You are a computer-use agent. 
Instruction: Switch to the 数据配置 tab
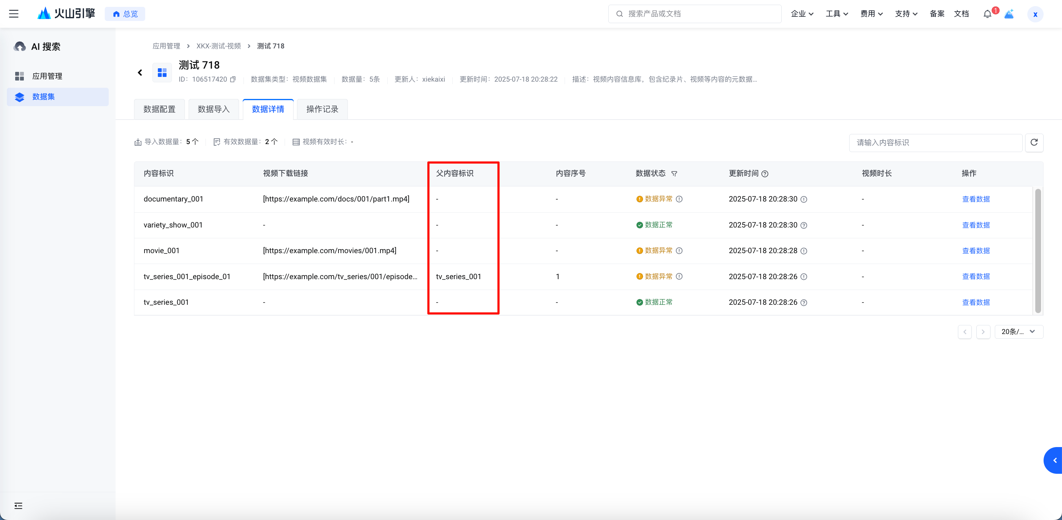(x=160, y=109)
